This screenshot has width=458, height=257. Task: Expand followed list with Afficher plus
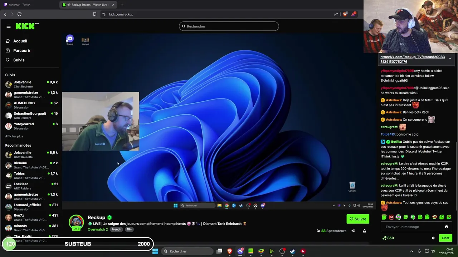(x=14, y=136)
